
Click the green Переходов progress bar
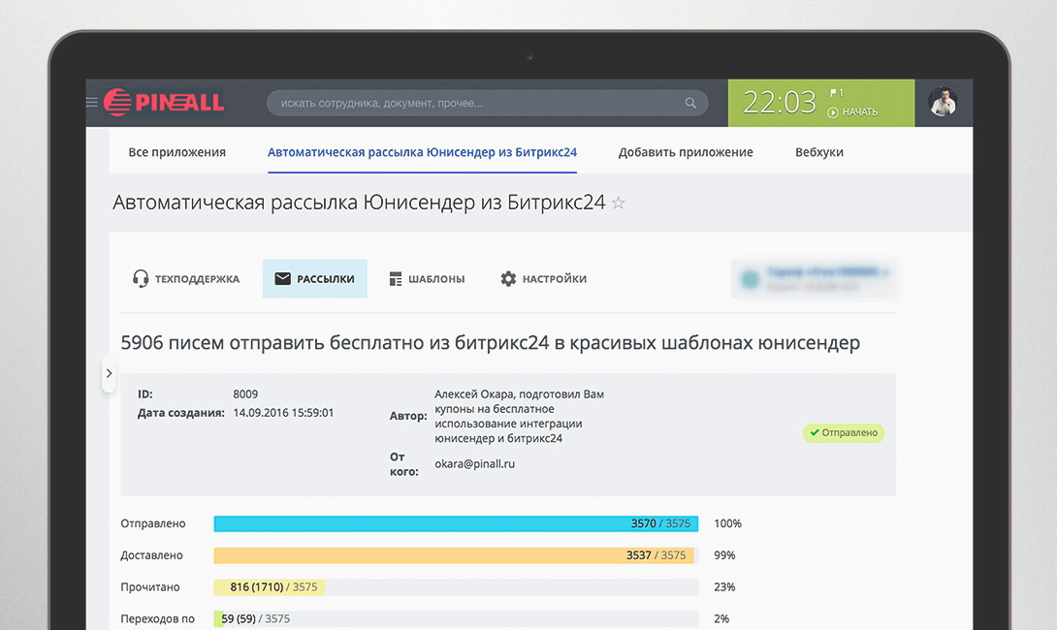tap(218, 618)
